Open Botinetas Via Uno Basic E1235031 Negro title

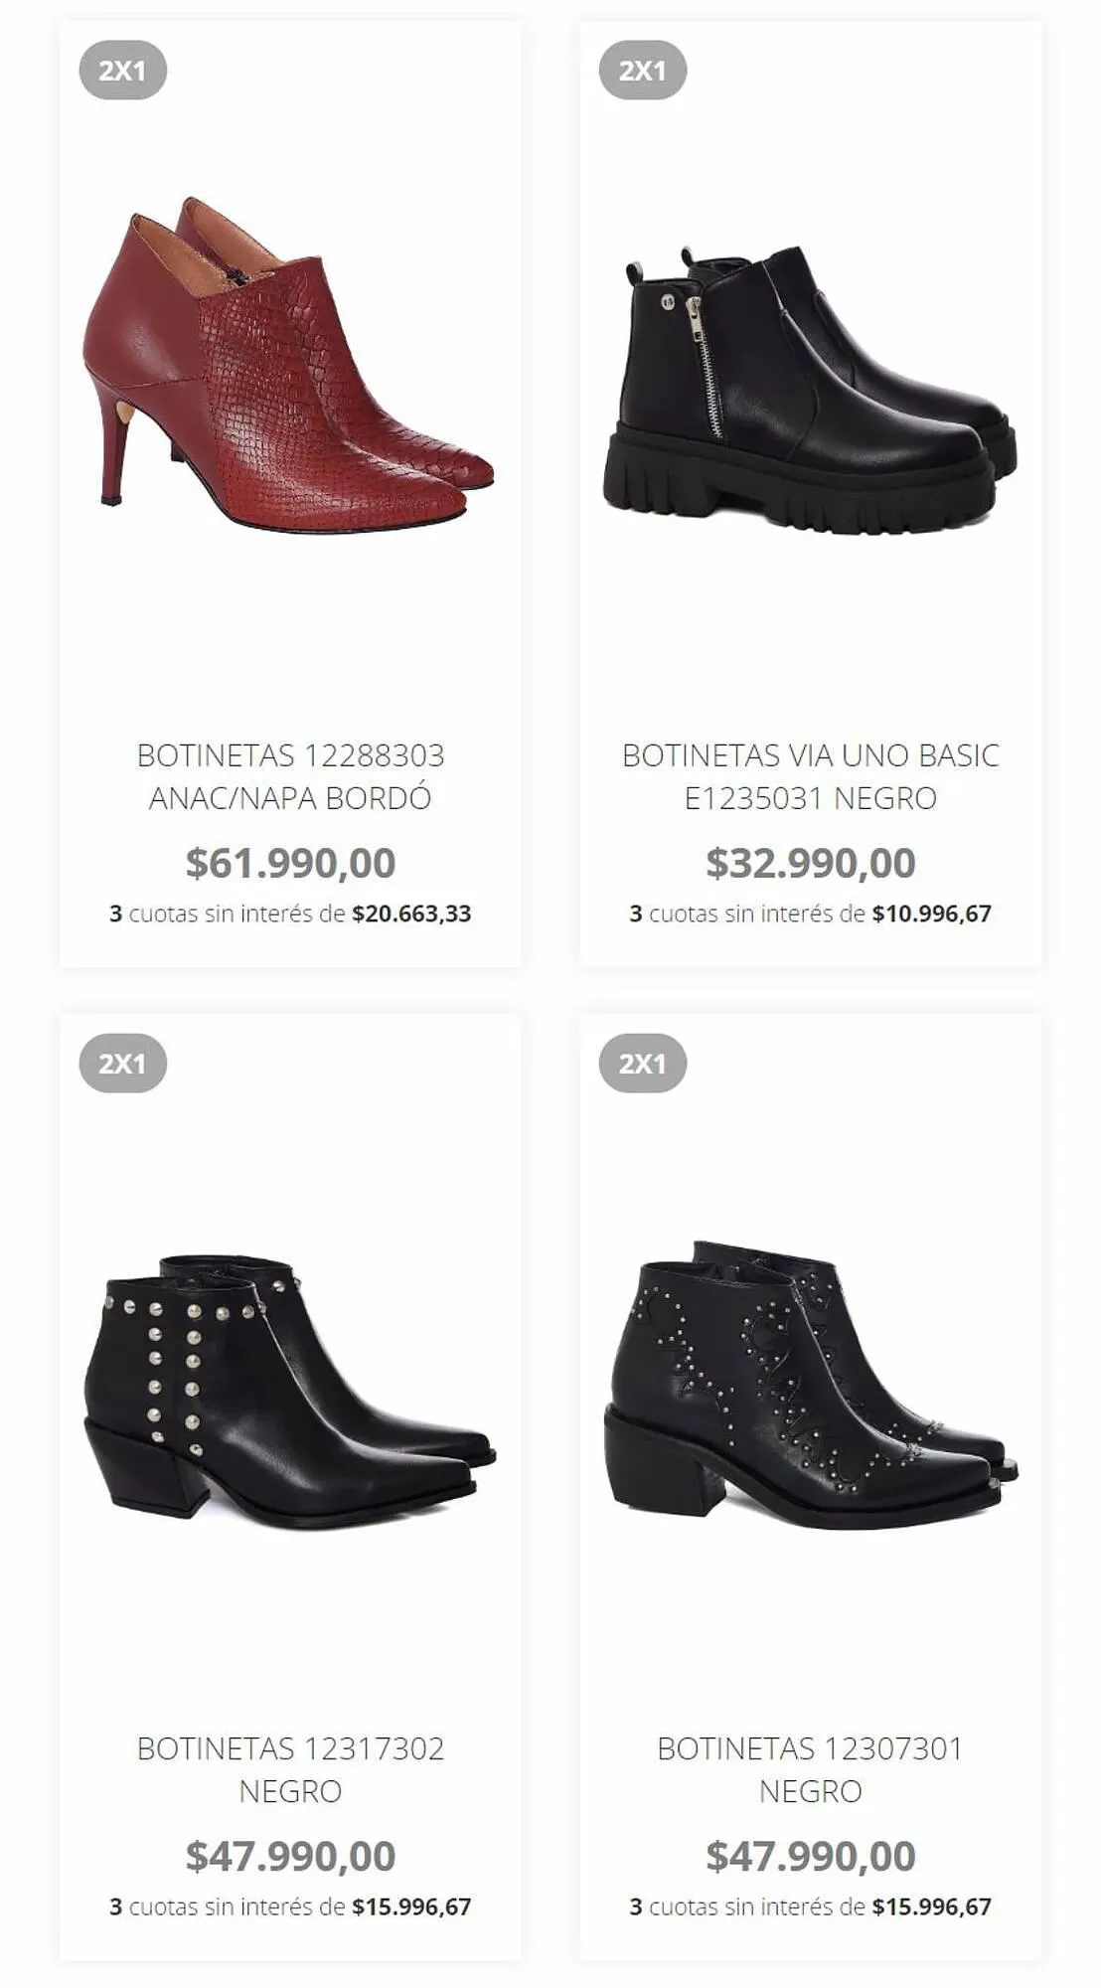click(810, 776)
